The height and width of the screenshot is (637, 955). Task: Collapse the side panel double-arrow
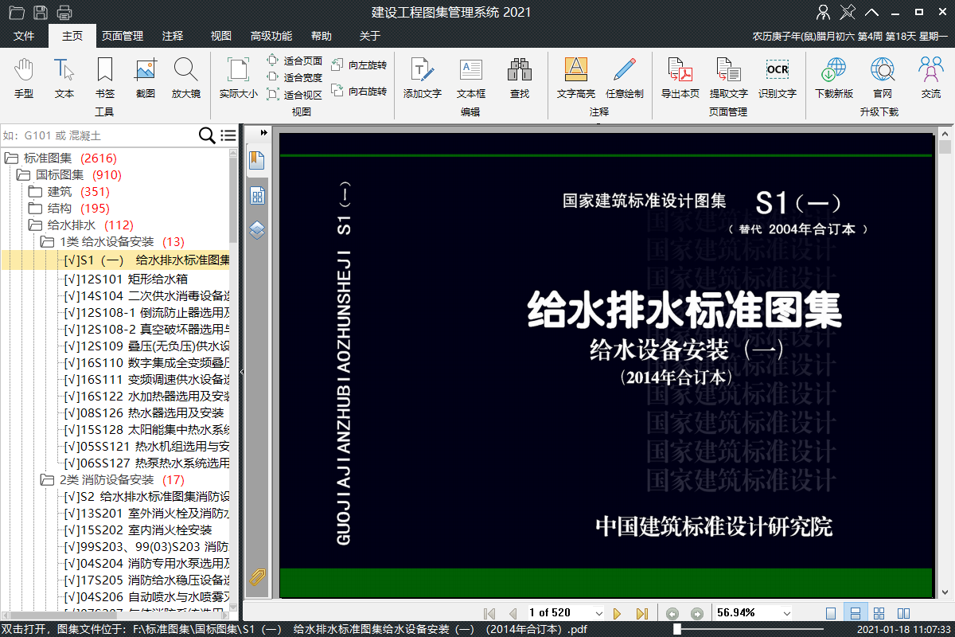(x=264, y=132)
